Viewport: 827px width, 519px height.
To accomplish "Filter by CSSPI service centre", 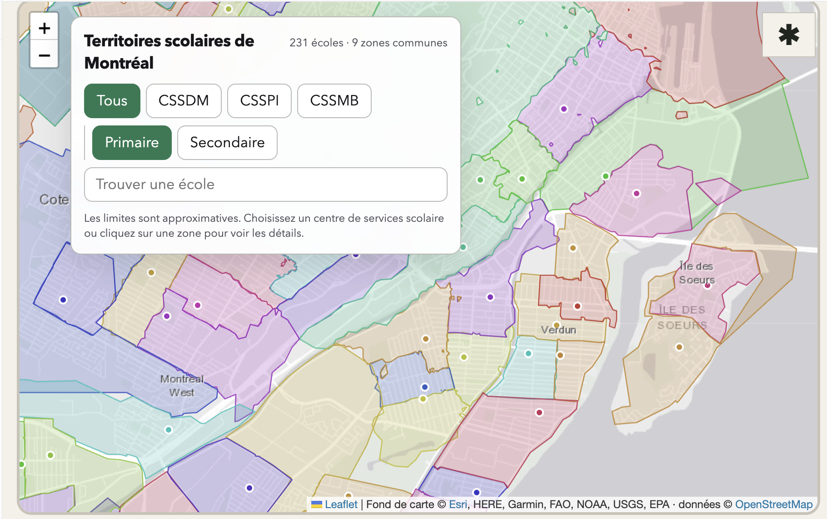I will [x=259, y=100].
